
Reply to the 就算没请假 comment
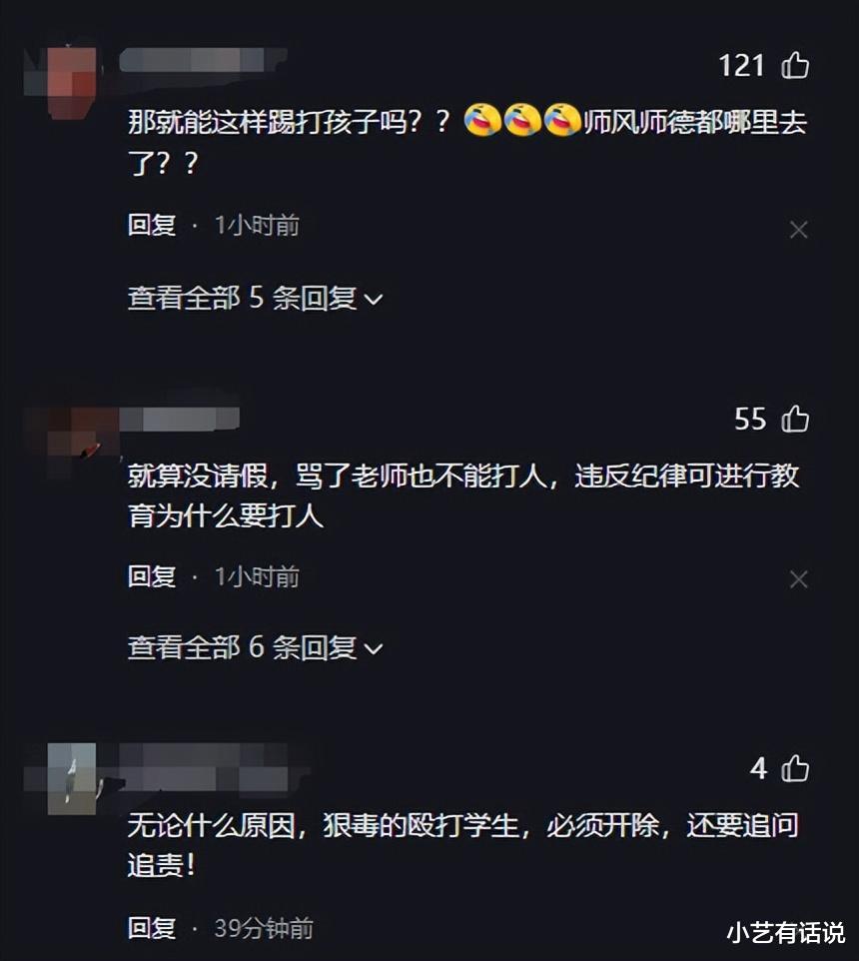point(152,576)
